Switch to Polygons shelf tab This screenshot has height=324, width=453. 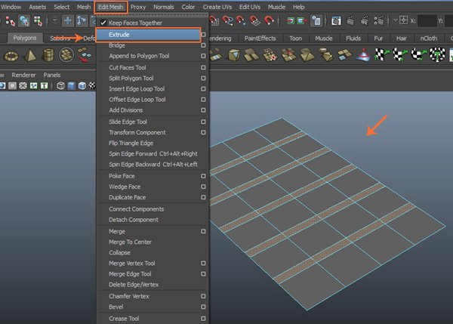point(25,38)
